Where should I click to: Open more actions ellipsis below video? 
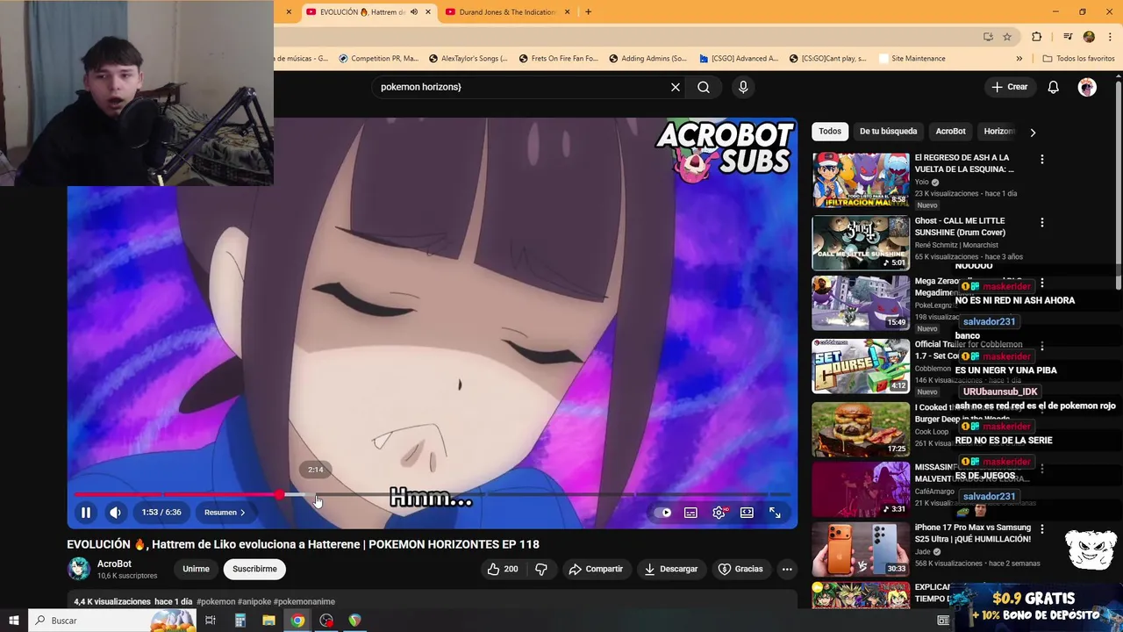[787, 569]
